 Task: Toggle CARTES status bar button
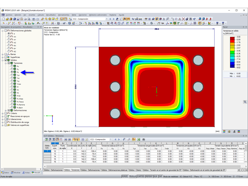[x=141, y=176]
